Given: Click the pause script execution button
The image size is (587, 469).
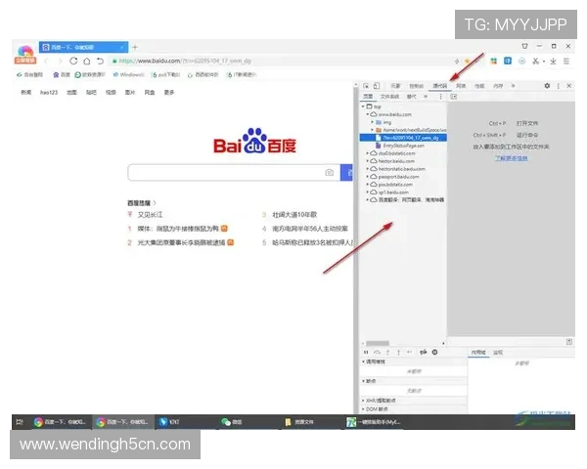Looking at the screenshot, I should coord(366,352).
